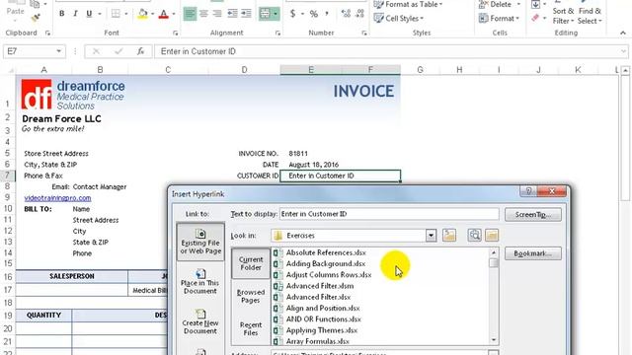Click the Increase Indent icon
Viewport: 632px width, 355px height.
pos(246,14)
